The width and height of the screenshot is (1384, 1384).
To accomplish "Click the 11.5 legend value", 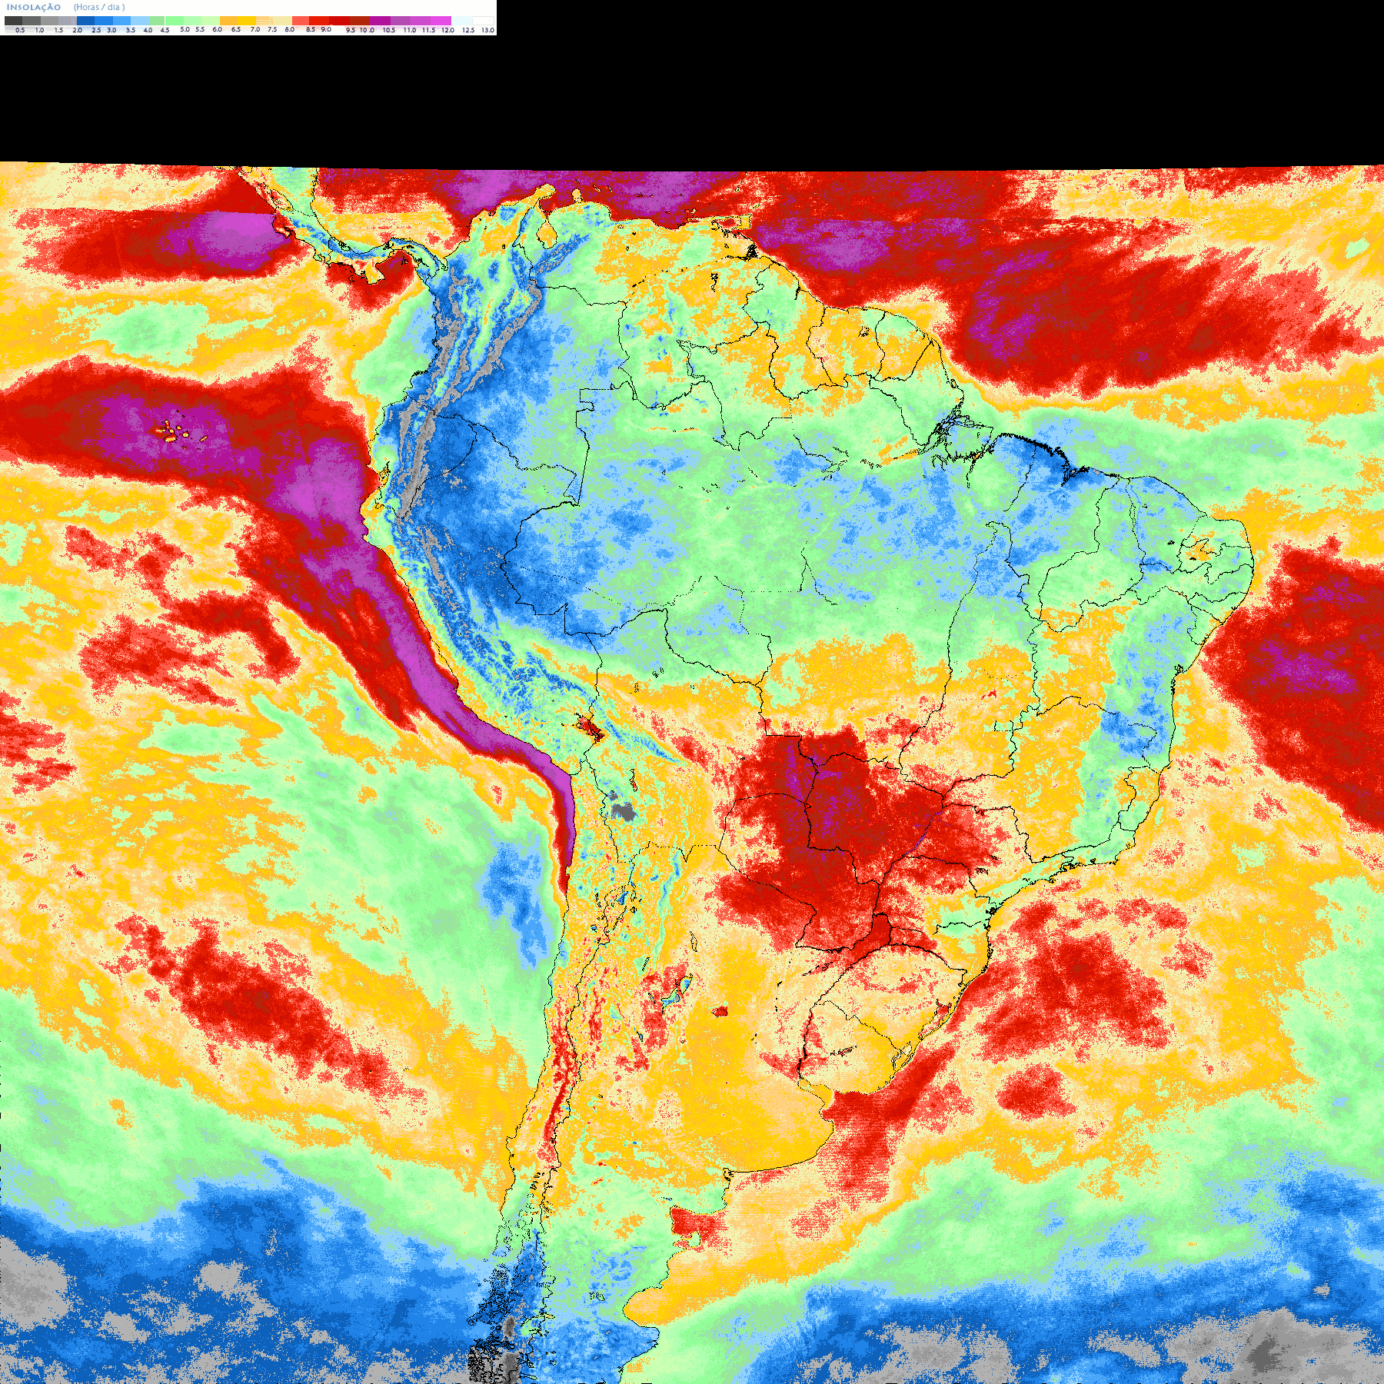I will 428,30.
